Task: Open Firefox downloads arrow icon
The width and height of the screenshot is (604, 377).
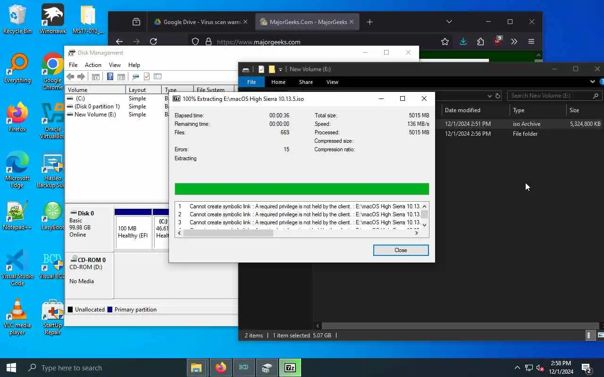Action: coord(463,41)
